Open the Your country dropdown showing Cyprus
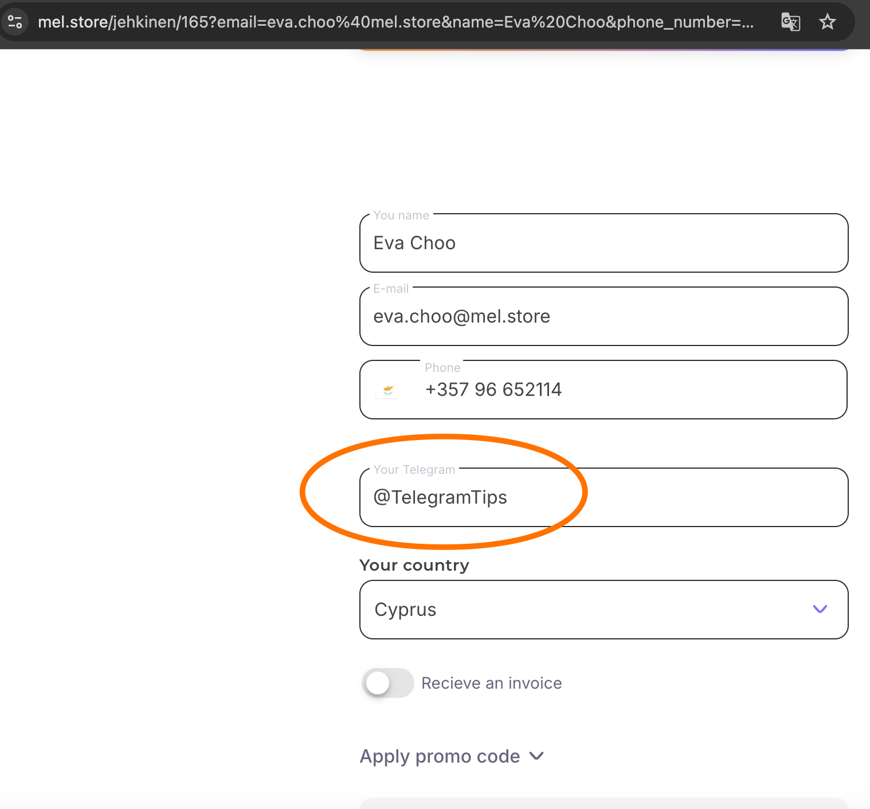Viewport: 870px width, 809px height. (x=603, y=610)
